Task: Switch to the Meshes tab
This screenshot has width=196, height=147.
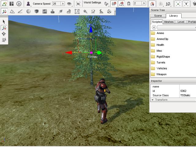Action: coord(169,22)
